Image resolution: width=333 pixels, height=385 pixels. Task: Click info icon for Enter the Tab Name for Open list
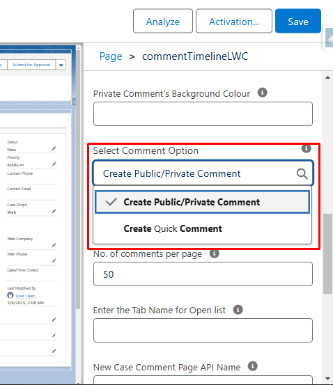click(x=238, y=310)
